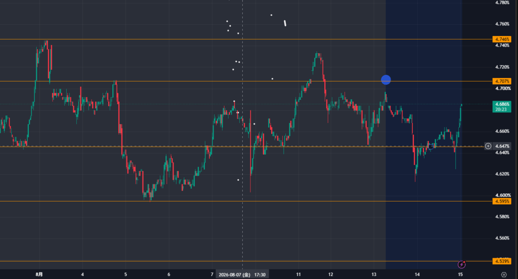Click the 2026-08-07 (金) 17:30 date label

pyautogui.click(x=242, y=275)
